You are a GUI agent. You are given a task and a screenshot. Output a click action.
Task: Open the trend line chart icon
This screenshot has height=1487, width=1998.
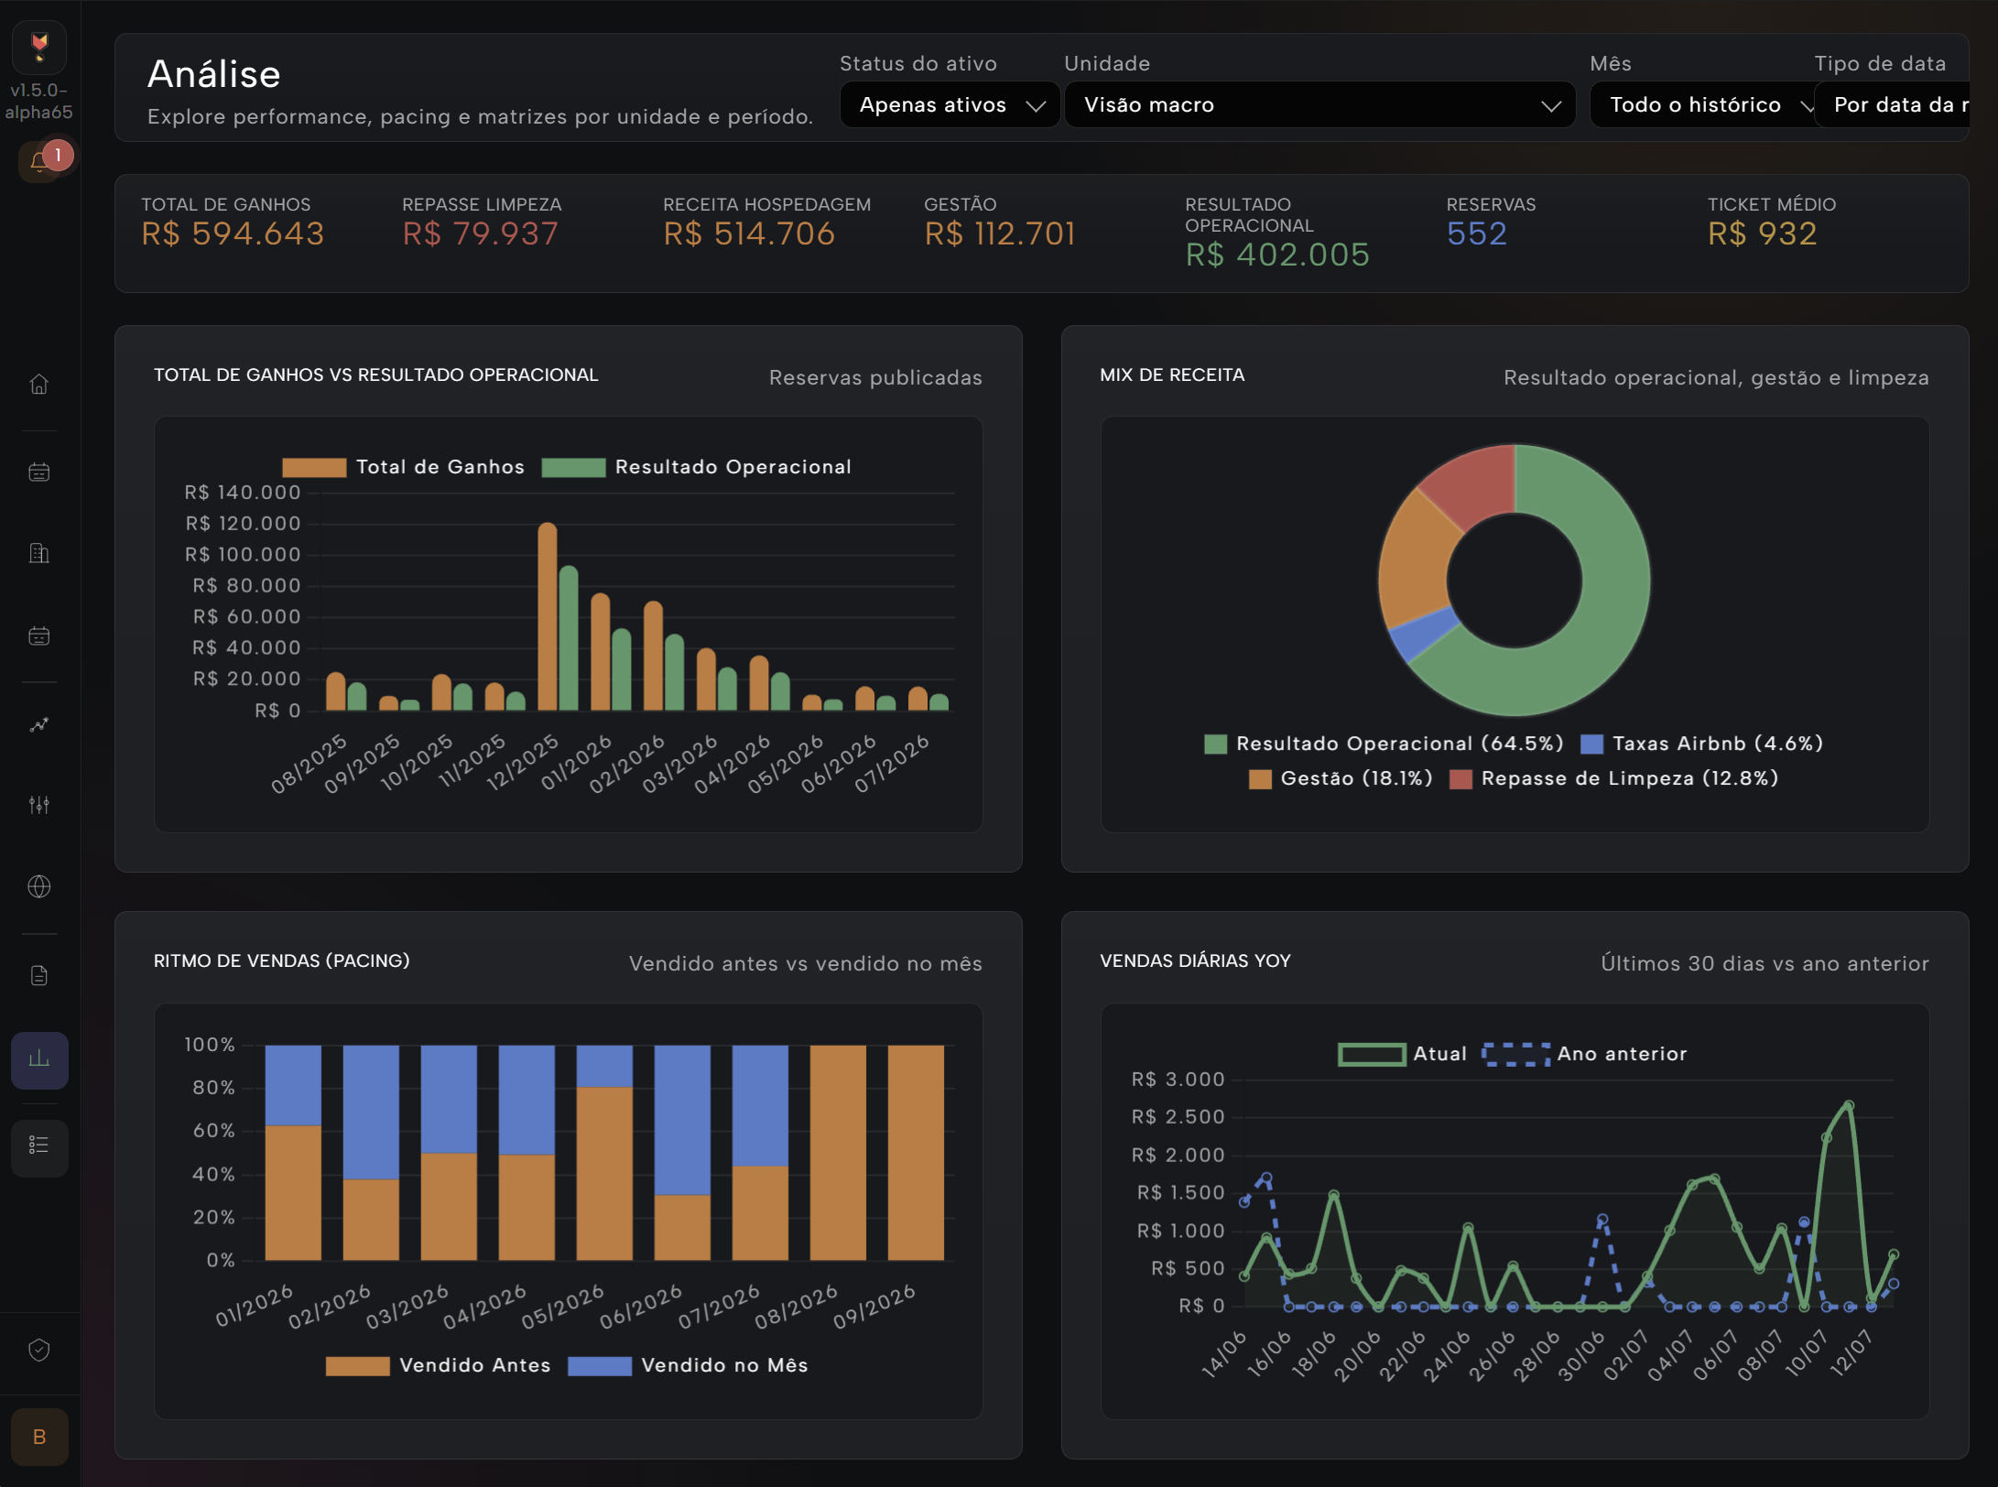pyautogui.click(x=39, y=725)
